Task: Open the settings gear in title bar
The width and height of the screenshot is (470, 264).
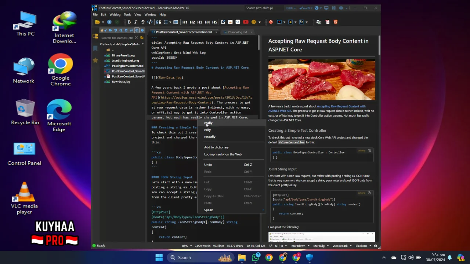Action: click(341, 8)
